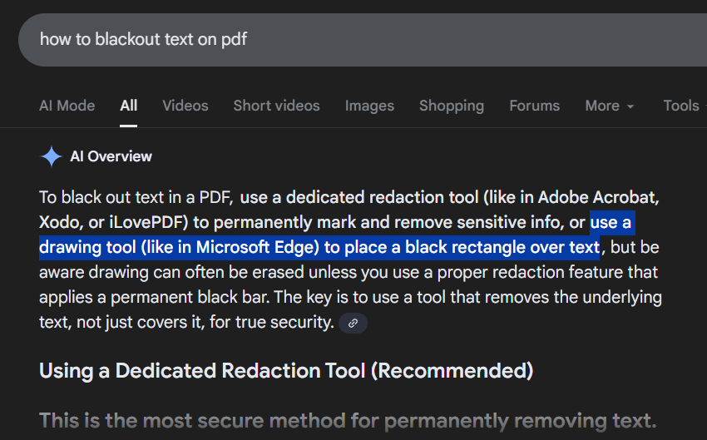Switch to the Images tab

point(369,106)
